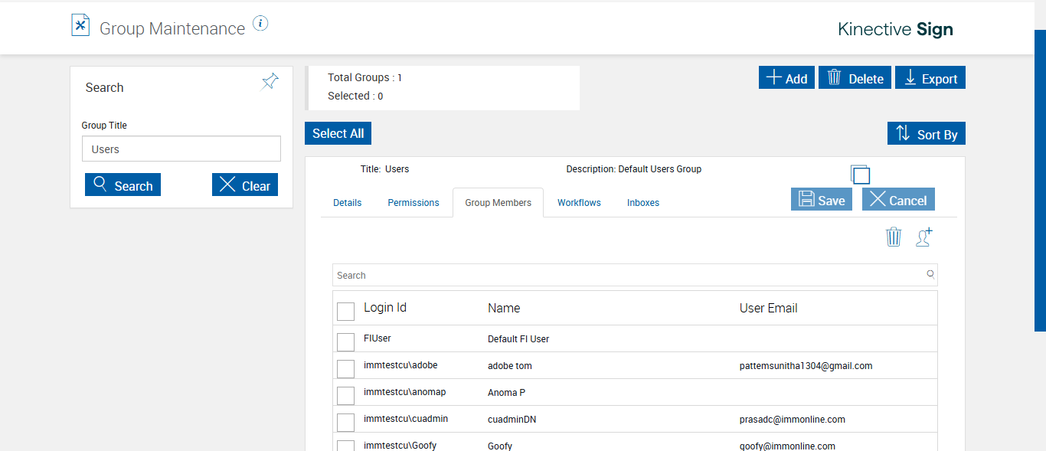The width and height of the screenshot is (1046, 451).
Task: Click the copy group icon above Save
Action: (860, 174)
